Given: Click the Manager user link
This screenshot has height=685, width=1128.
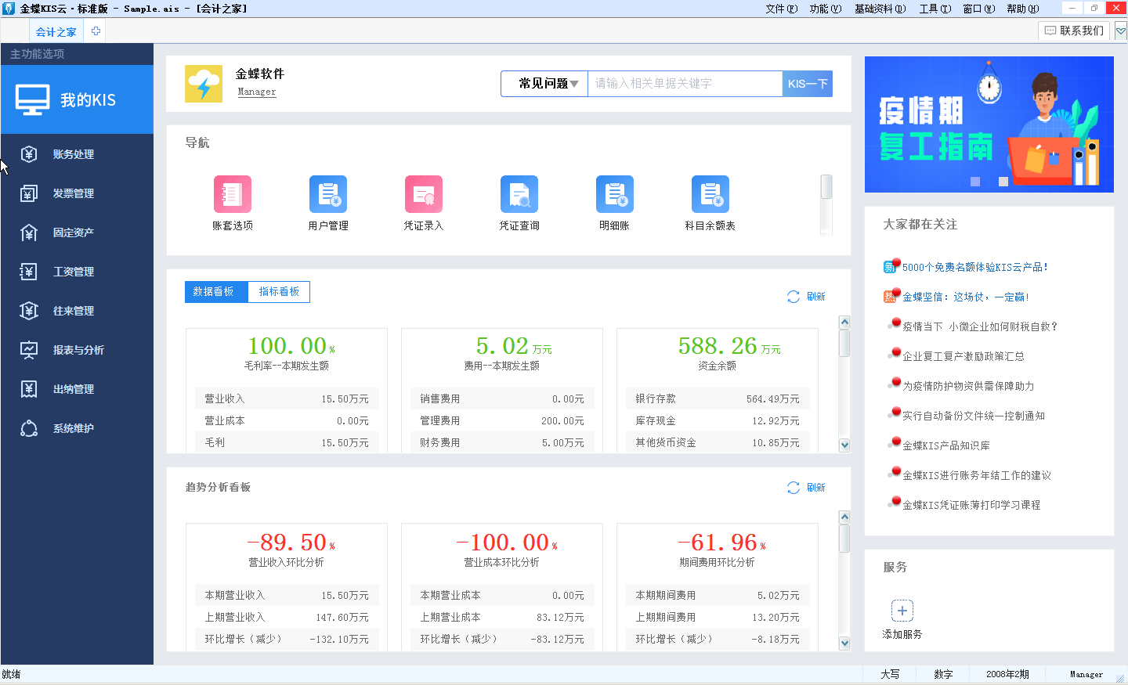Looking at the screenshot, I should pyautogui.click(x=257, y=92).
